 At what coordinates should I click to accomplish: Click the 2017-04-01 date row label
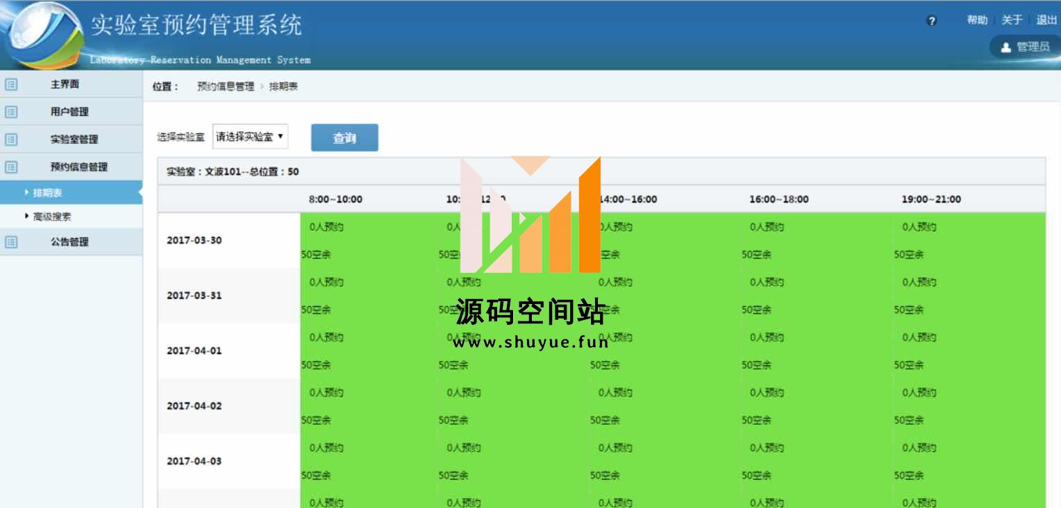194,350
